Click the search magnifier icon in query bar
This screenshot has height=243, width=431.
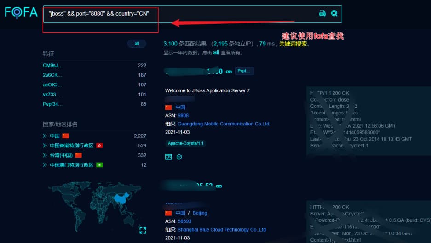[334, 13]
